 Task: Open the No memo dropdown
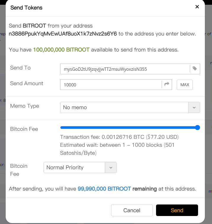click(124, 107)
